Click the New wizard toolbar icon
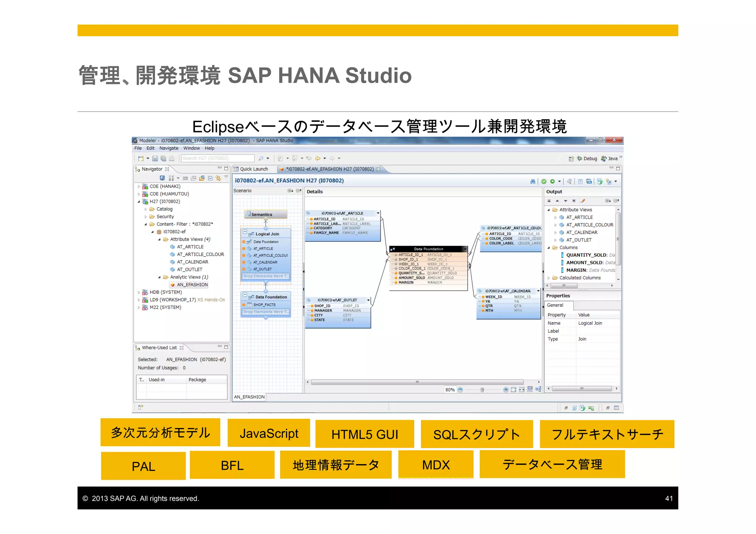756x534 pixels. pos(141,159)
